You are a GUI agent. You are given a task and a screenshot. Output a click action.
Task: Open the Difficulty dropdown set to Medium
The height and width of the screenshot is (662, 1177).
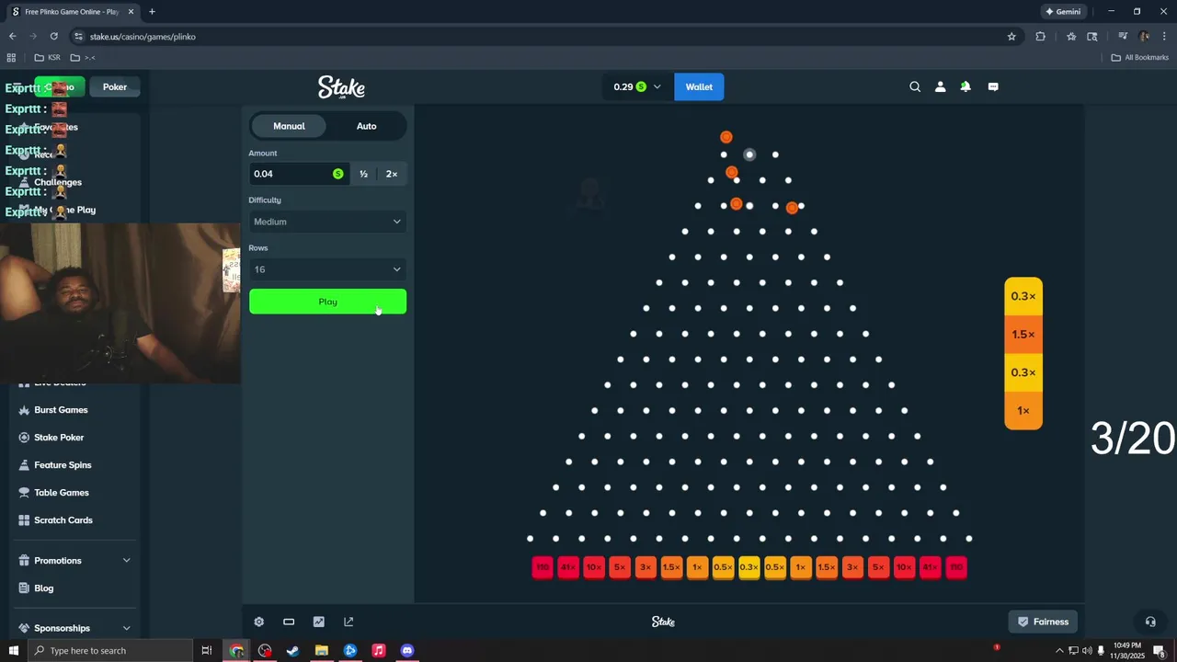pos(327,222)
